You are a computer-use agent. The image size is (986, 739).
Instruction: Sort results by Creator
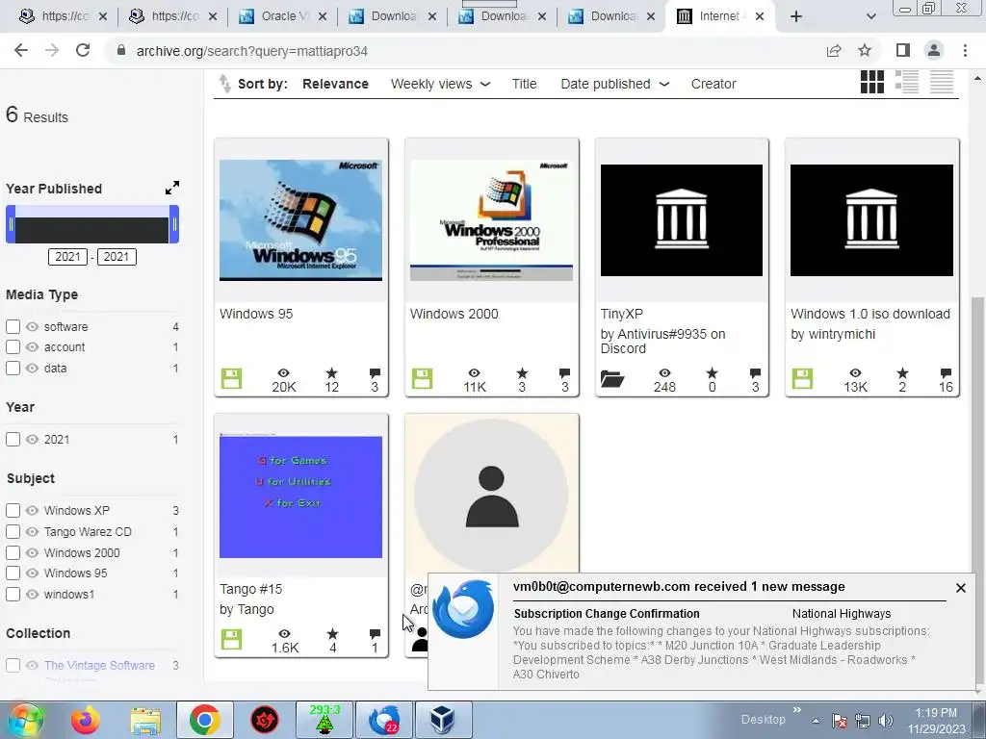pos(714,84)
